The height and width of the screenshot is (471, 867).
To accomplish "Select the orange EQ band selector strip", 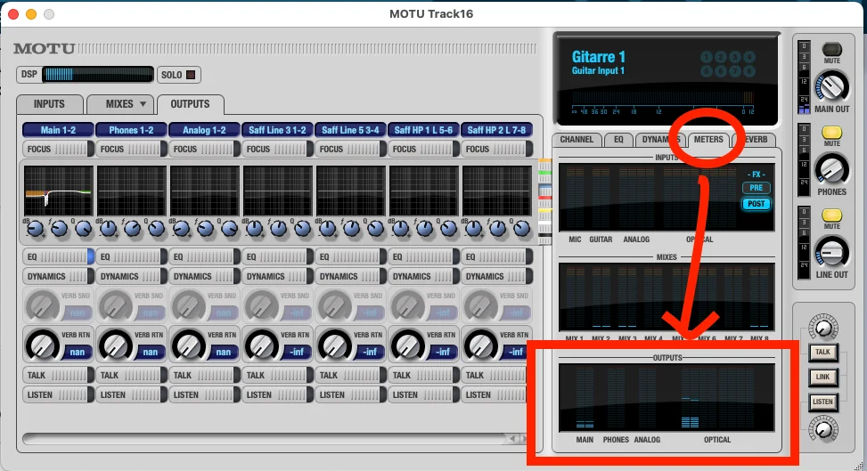I will point(544,164).
